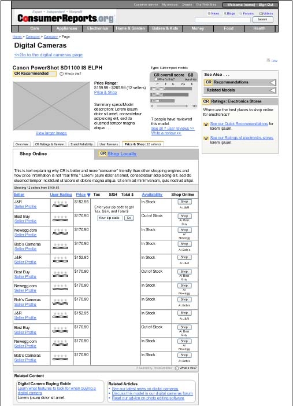
Task: Sort by the Availability column header
Action: pos(152,195)
